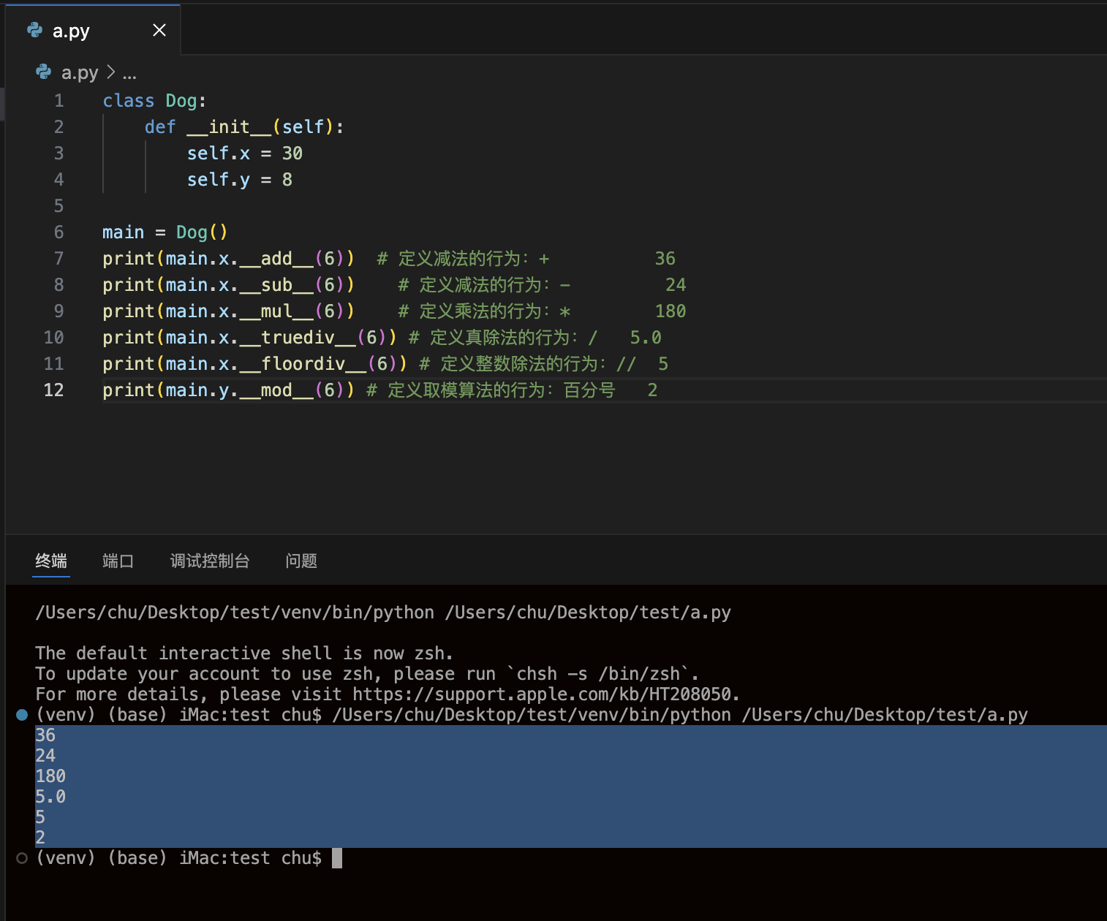Screen dimensions: 1107x921
Task: Switch to the 问题 panel tab
Action: pyautogui.click(x=301, y=561)
